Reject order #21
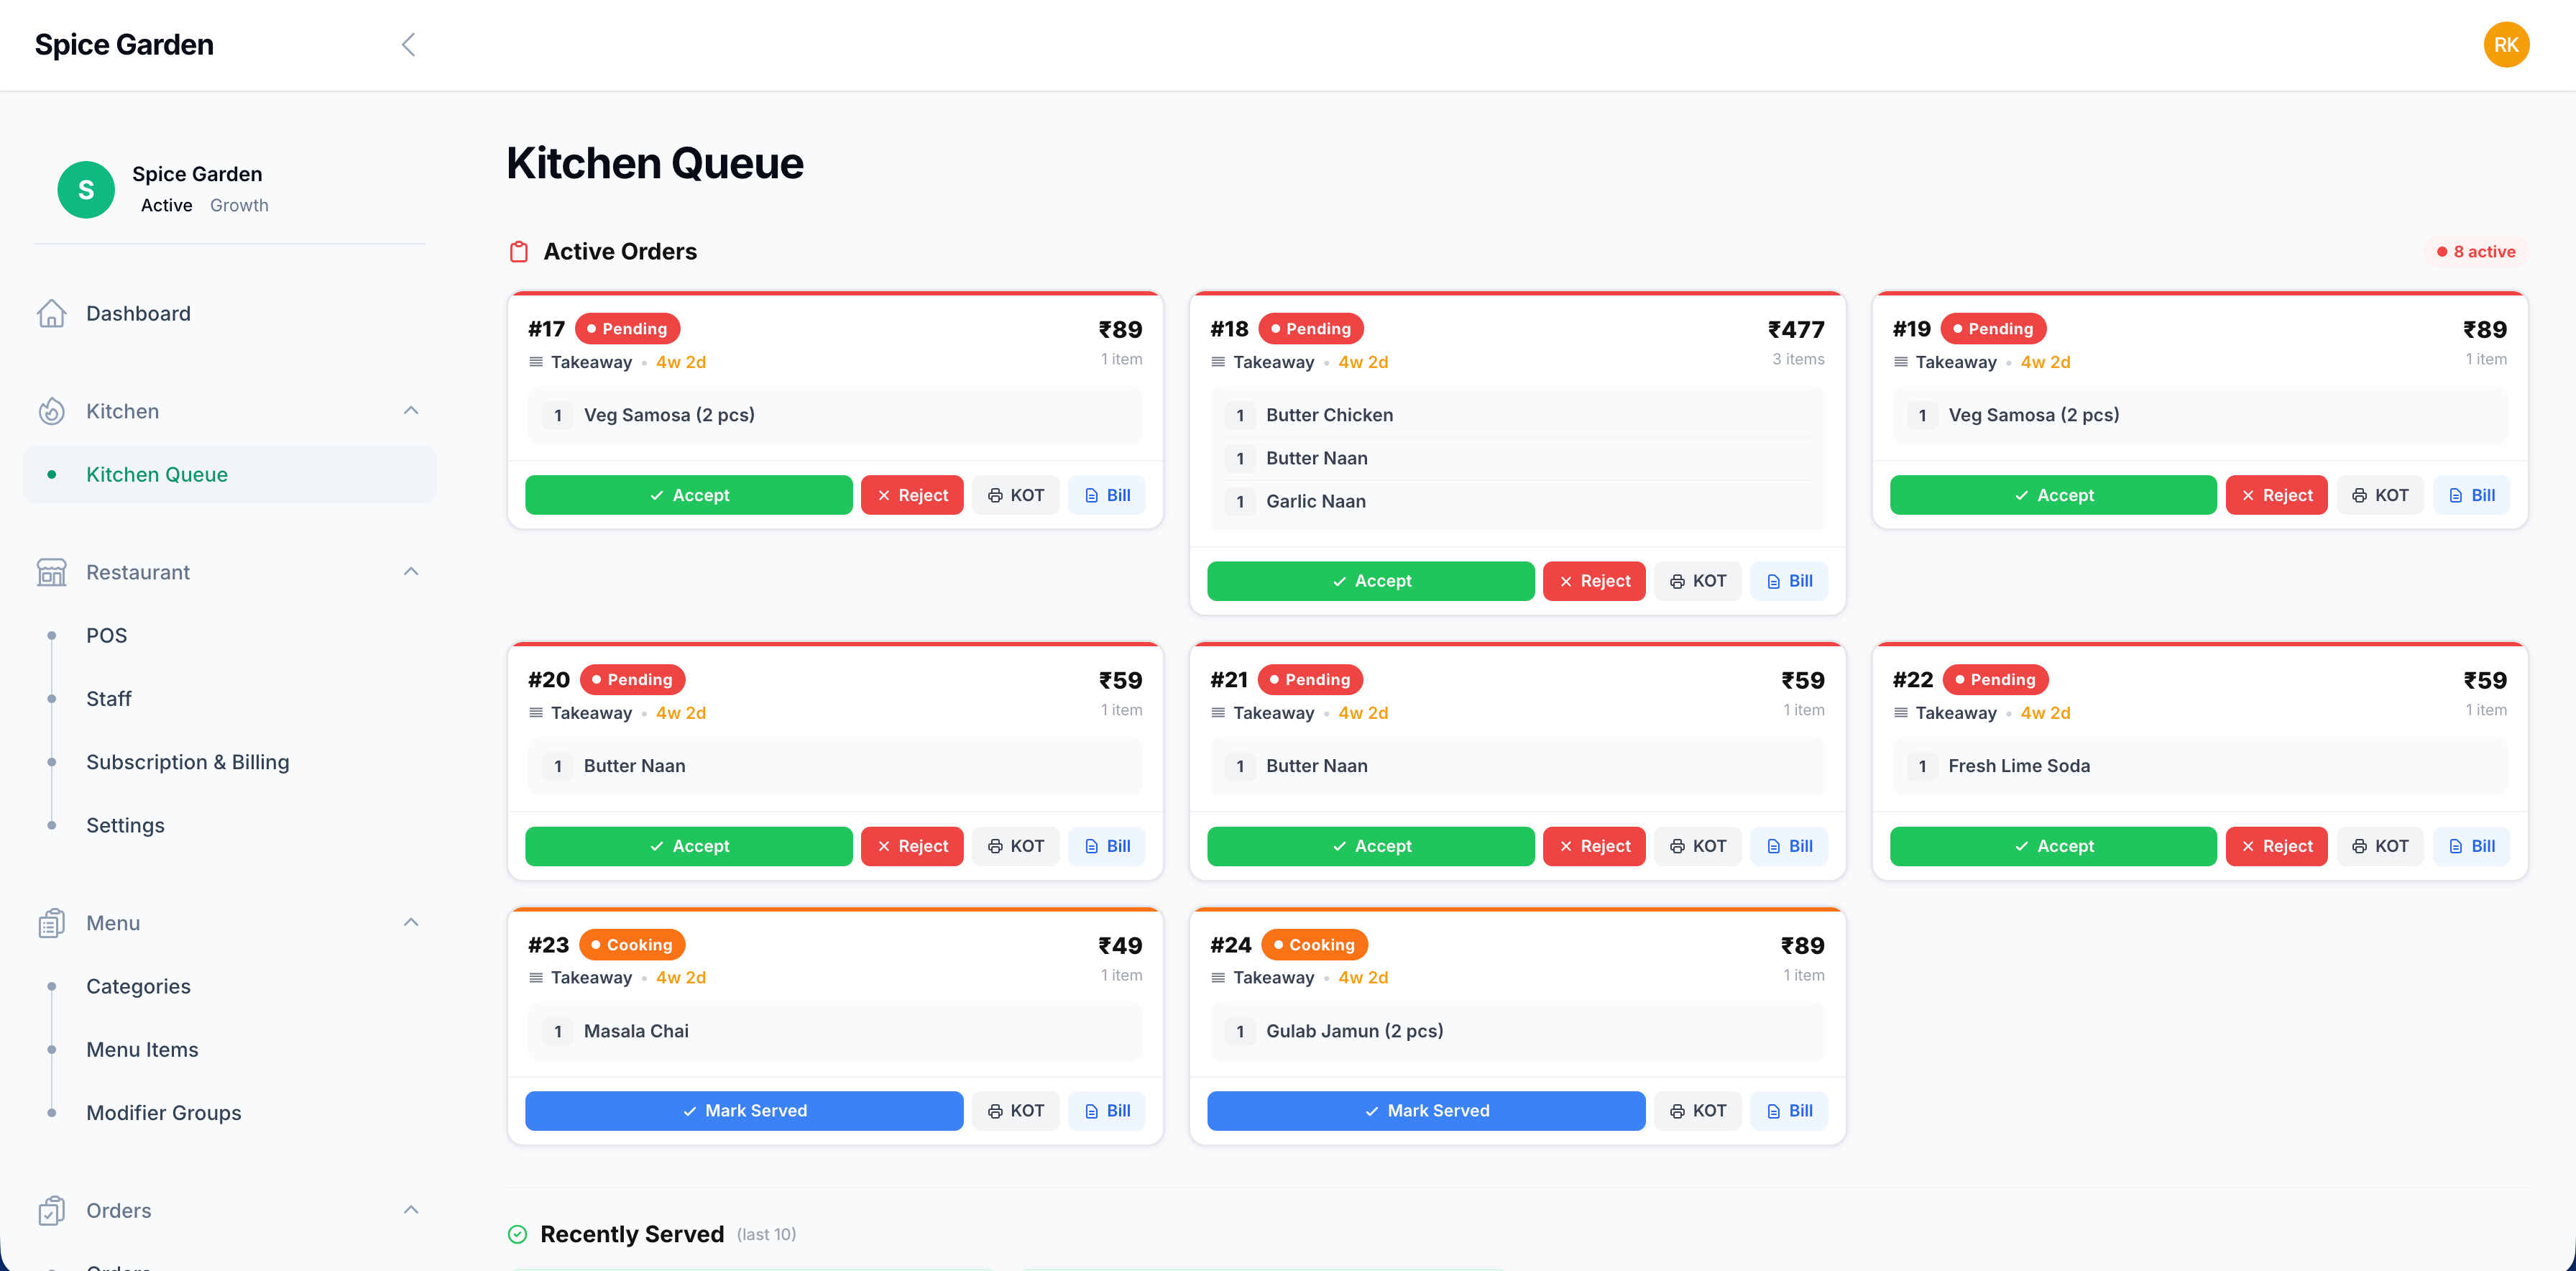The height and width of the screenshot is (1271, 2576). tap(1594, 845)
